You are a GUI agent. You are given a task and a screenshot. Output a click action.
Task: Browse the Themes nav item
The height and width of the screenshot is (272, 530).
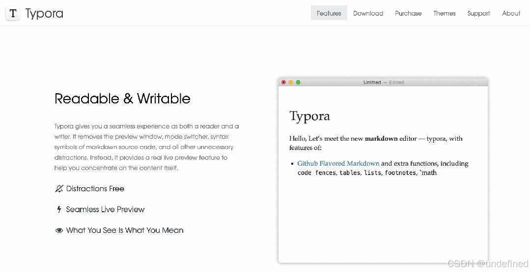pyautogui.click(x=445, y=13)
